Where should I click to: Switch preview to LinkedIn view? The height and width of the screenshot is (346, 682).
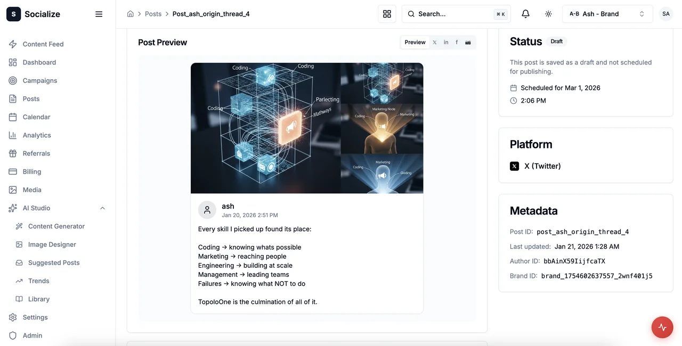tap(446, 42)
